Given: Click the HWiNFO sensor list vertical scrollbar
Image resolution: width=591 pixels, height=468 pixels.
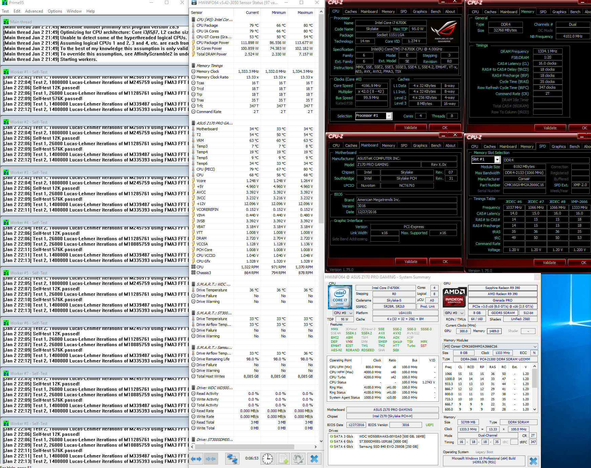Looking at the screenshot, I should pyautogui.click(x=321, y=226).
